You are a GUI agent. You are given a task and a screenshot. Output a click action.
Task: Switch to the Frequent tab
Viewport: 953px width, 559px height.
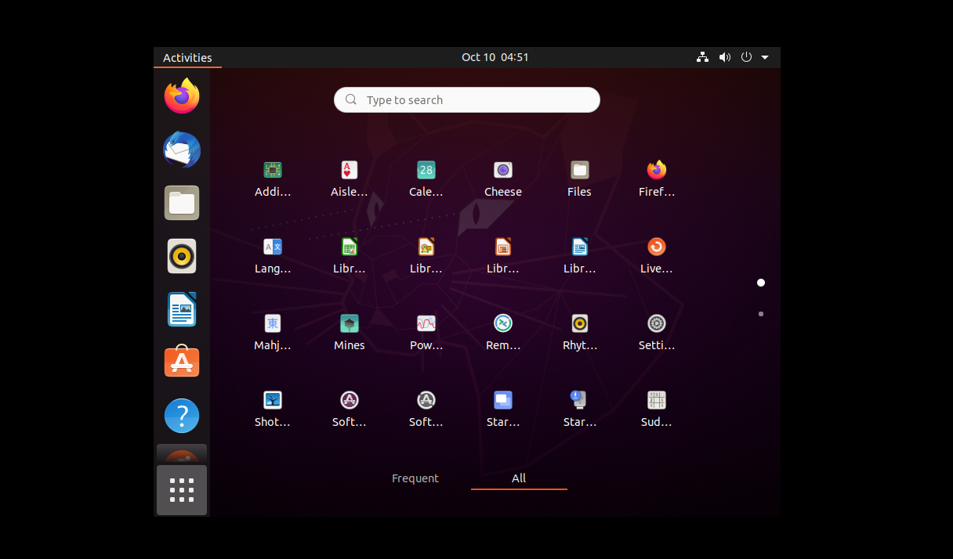pyautogui.click(x=415, y=478)
